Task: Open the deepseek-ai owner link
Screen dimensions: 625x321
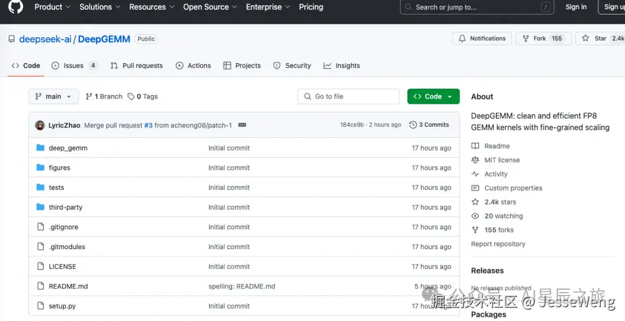Action: point(45,39)
